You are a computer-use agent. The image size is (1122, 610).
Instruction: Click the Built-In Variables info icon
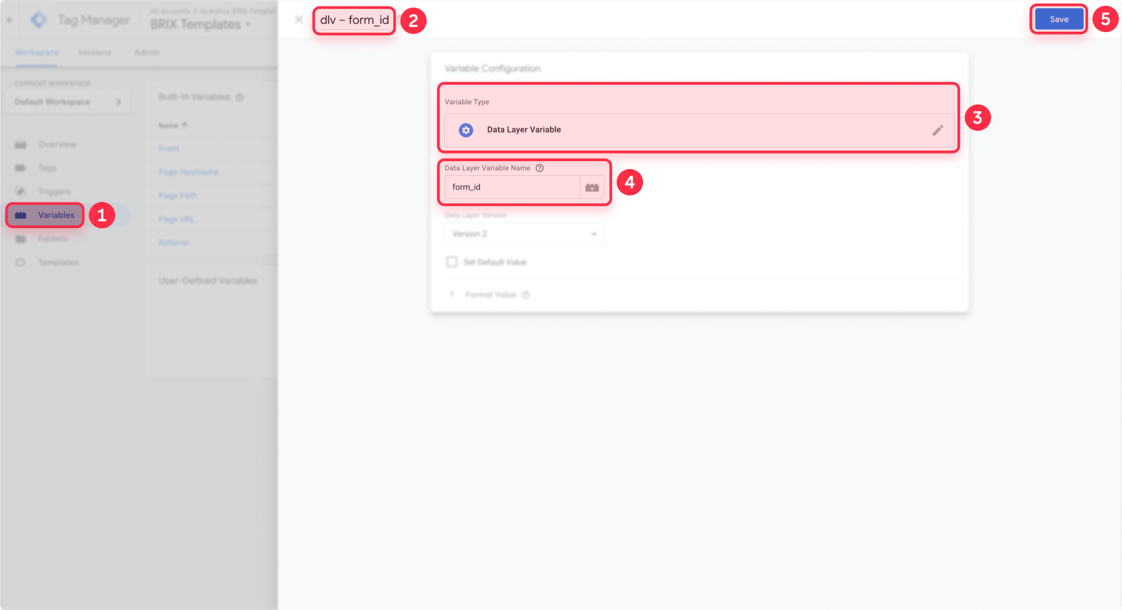[239, 97]
